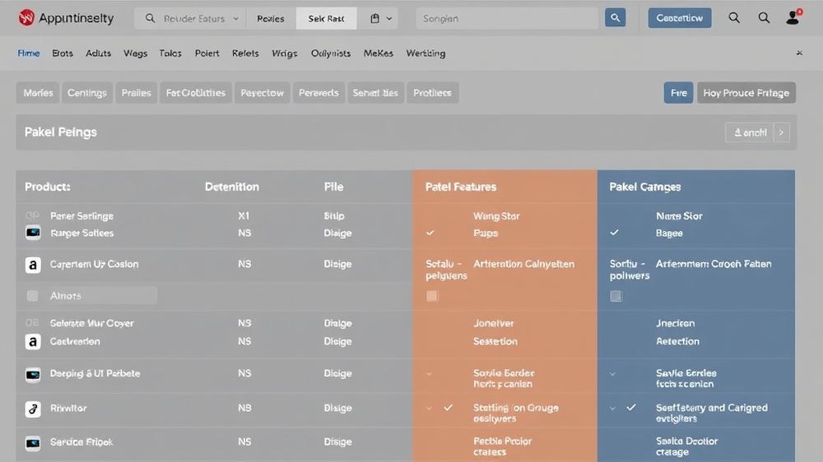Click the blue search button
This screenshot has width=823, height=462.
(615, 18)
